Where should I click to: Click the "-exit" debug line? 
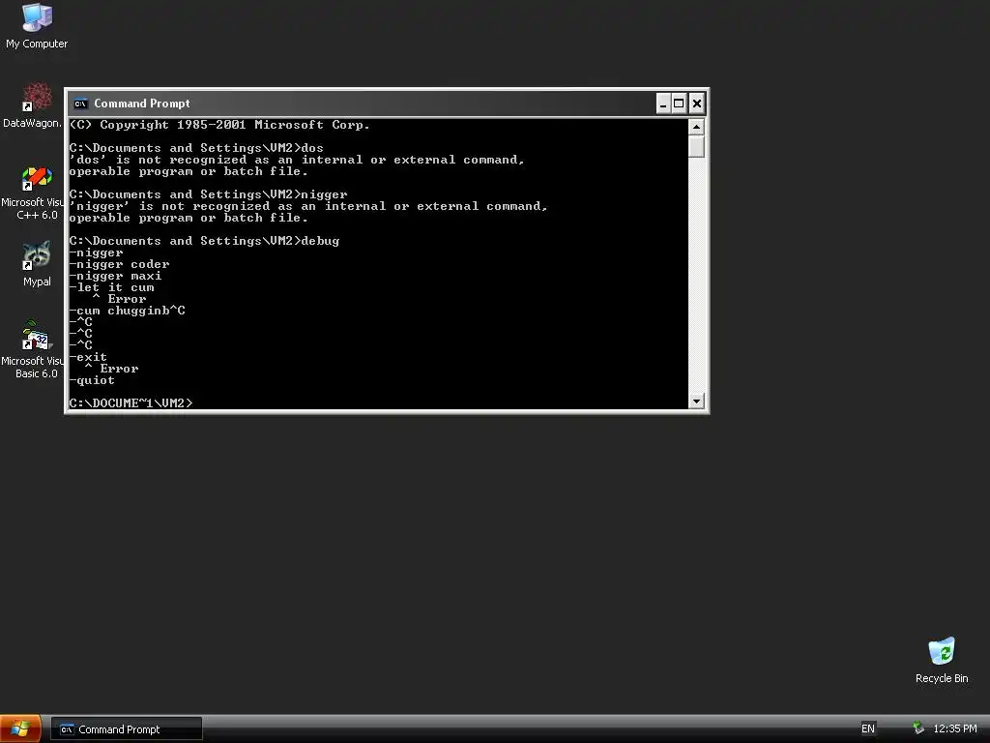click(x=88, y=357)
